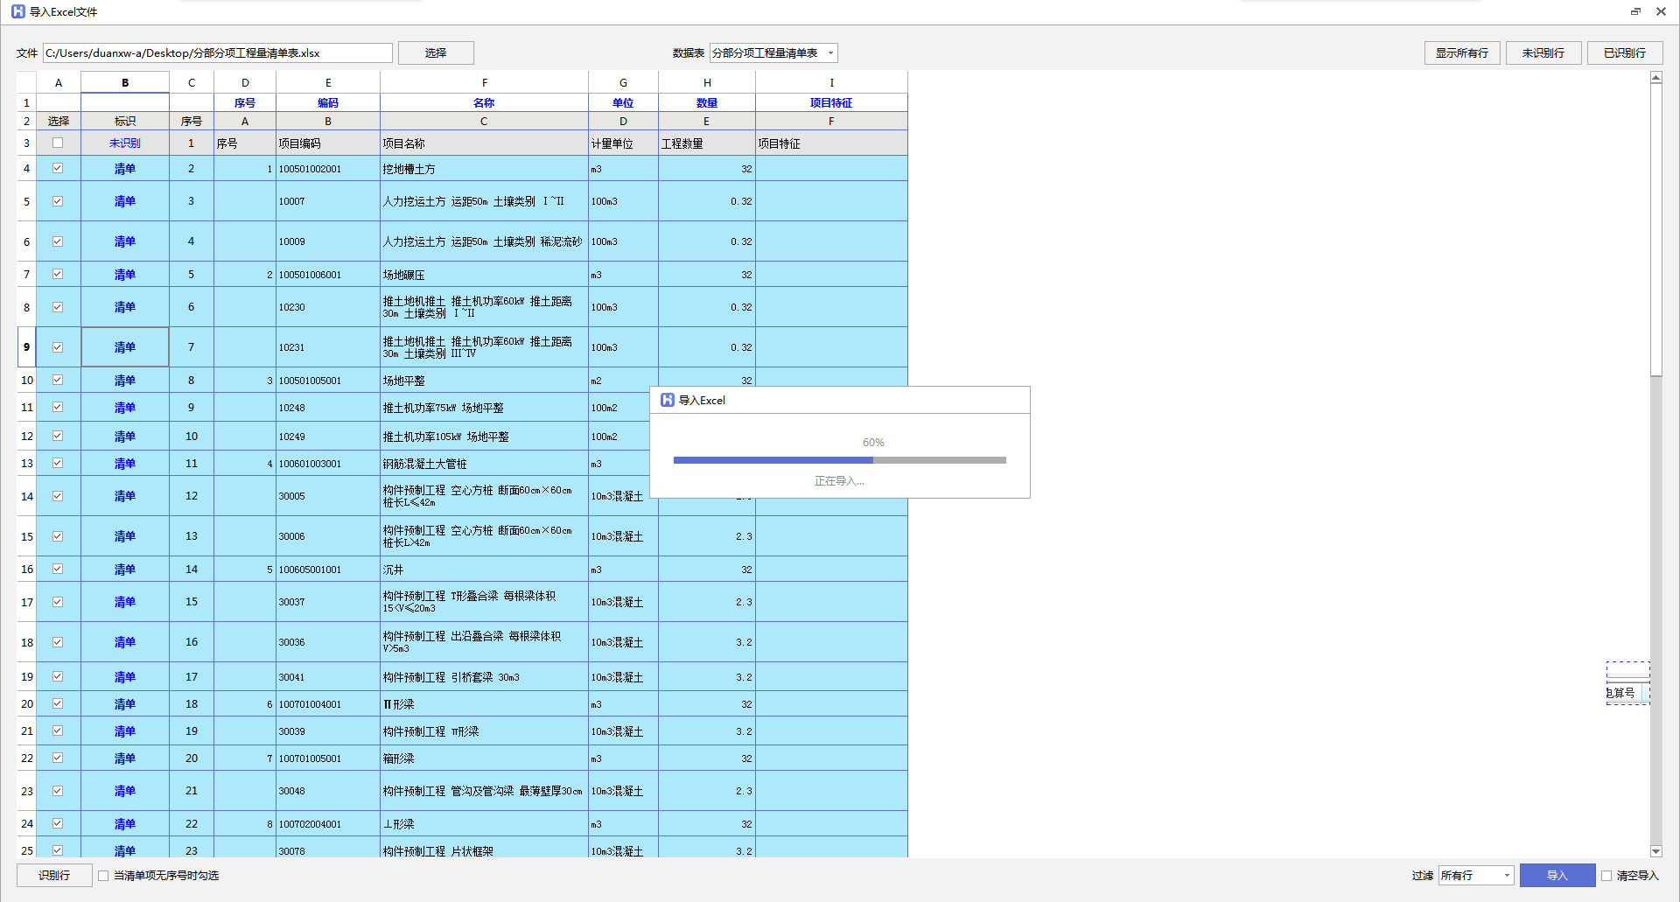Close the 导入Excel文件 window
The height and width of the screenshot is (902, 1680).
click(x=1661, y=11)
